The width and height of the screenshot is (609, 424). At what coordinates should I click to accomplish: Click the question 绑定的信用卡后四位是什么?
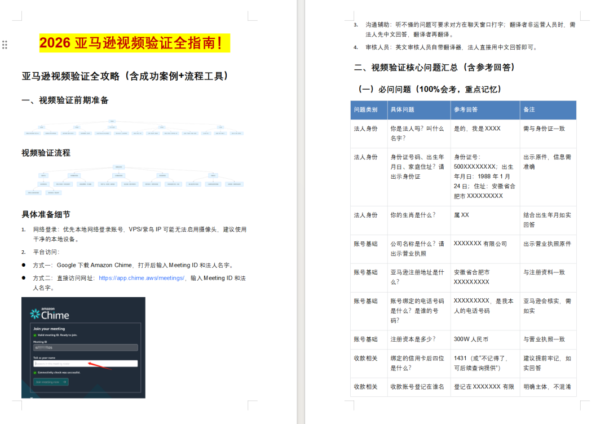click(x=417, y=363)
